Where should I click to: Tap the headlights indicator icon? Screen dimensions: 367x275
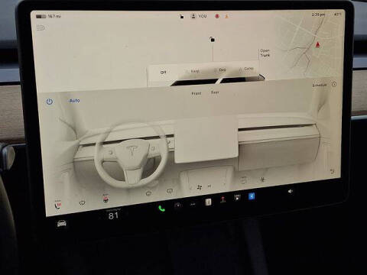41,27
